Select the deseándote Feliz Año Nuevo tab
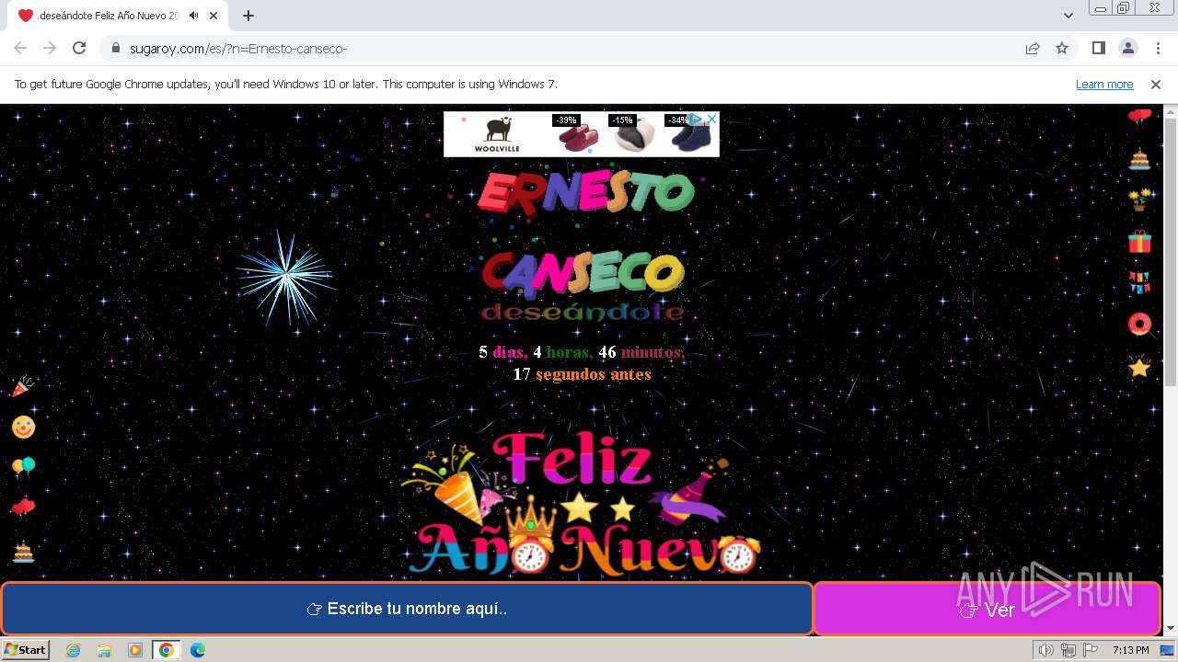 tap(118, 16)
